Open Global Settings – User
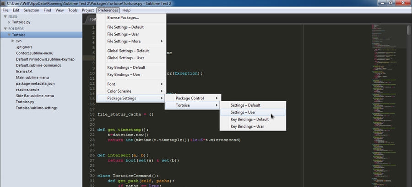Viewport: 412px width, 187px height. click(125, 58)
